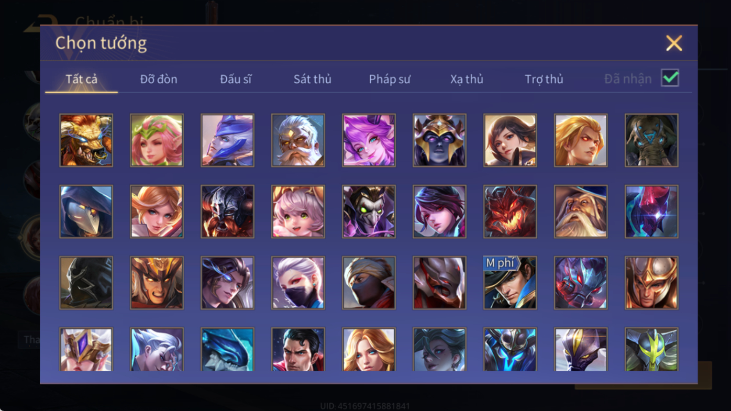
Task: Pick the hooded plague-mask hero portrait
Action: click(x=86, y=212)
